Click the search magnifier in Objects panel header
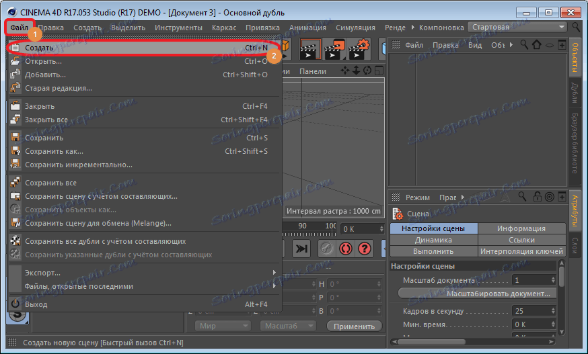The image size is (588, 354). 523,45
